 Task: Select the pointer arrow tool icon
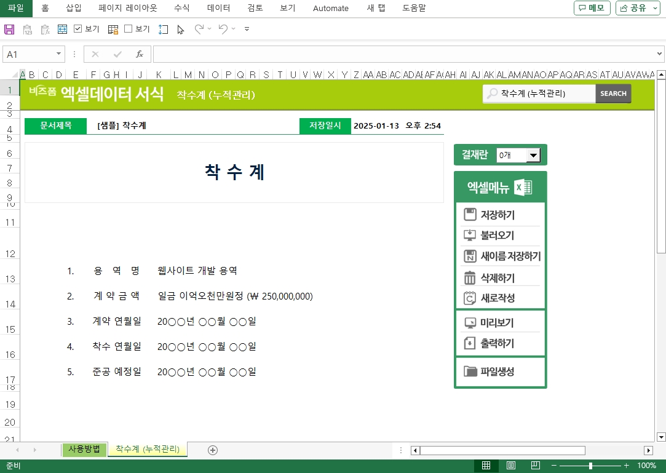point(181,30)
